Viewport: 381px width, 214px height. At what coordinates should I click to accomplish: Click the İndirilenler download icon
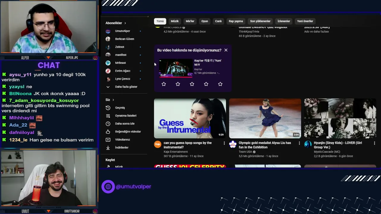108,147
